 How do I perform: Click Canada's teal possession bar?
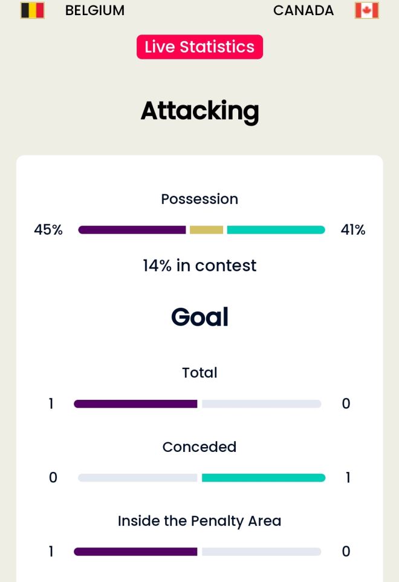pos(276,230)
